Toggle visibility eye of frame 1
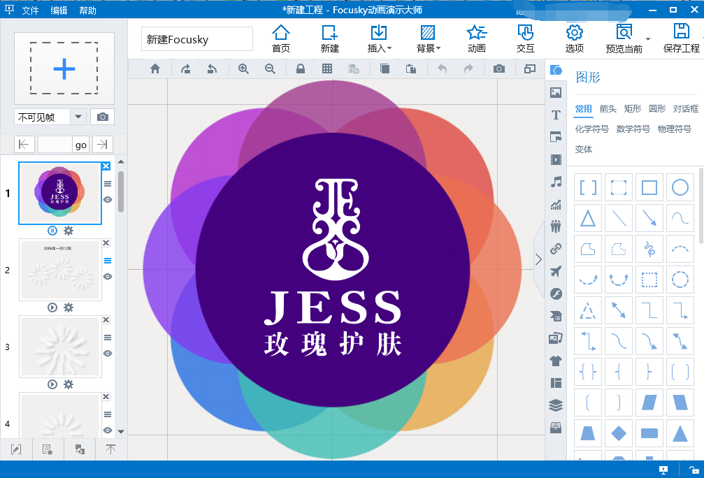 click(x=108, y=199)
